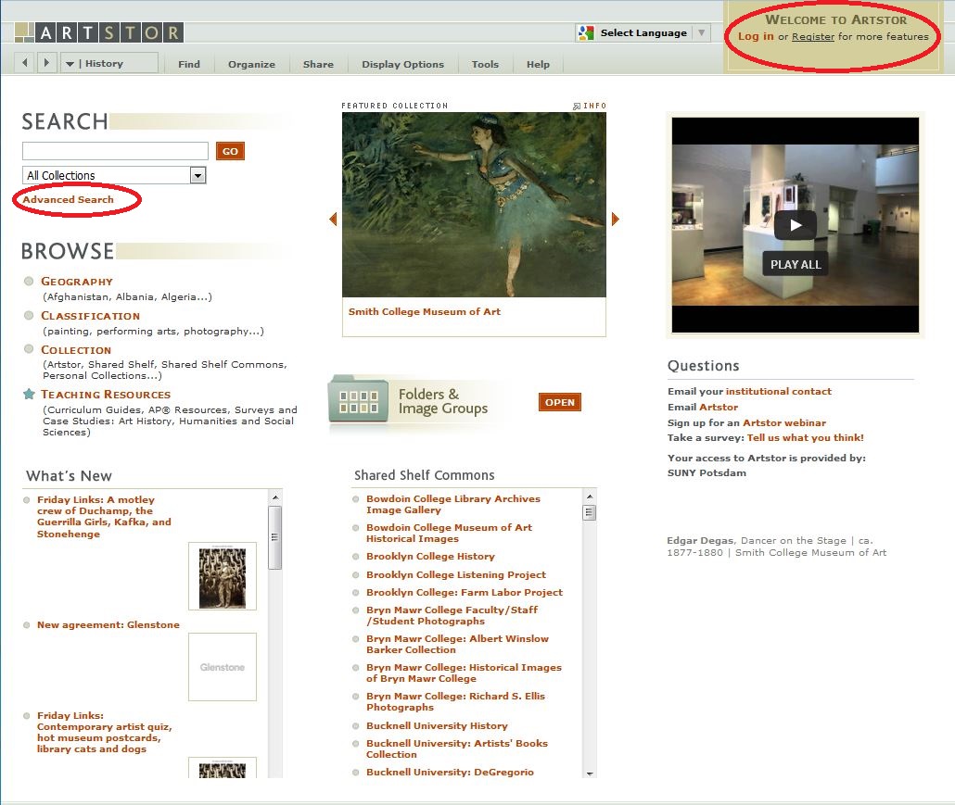Click OPEN for Folders & Image Groups
The image size is (955, 805).
coord(560,402)
